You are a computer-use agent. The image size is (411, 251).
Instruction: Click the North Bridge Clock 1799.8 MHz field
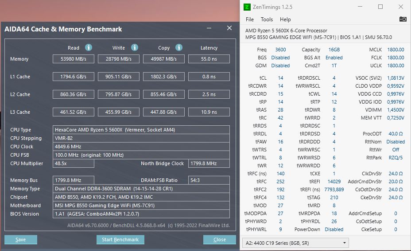tap(209, 163)
